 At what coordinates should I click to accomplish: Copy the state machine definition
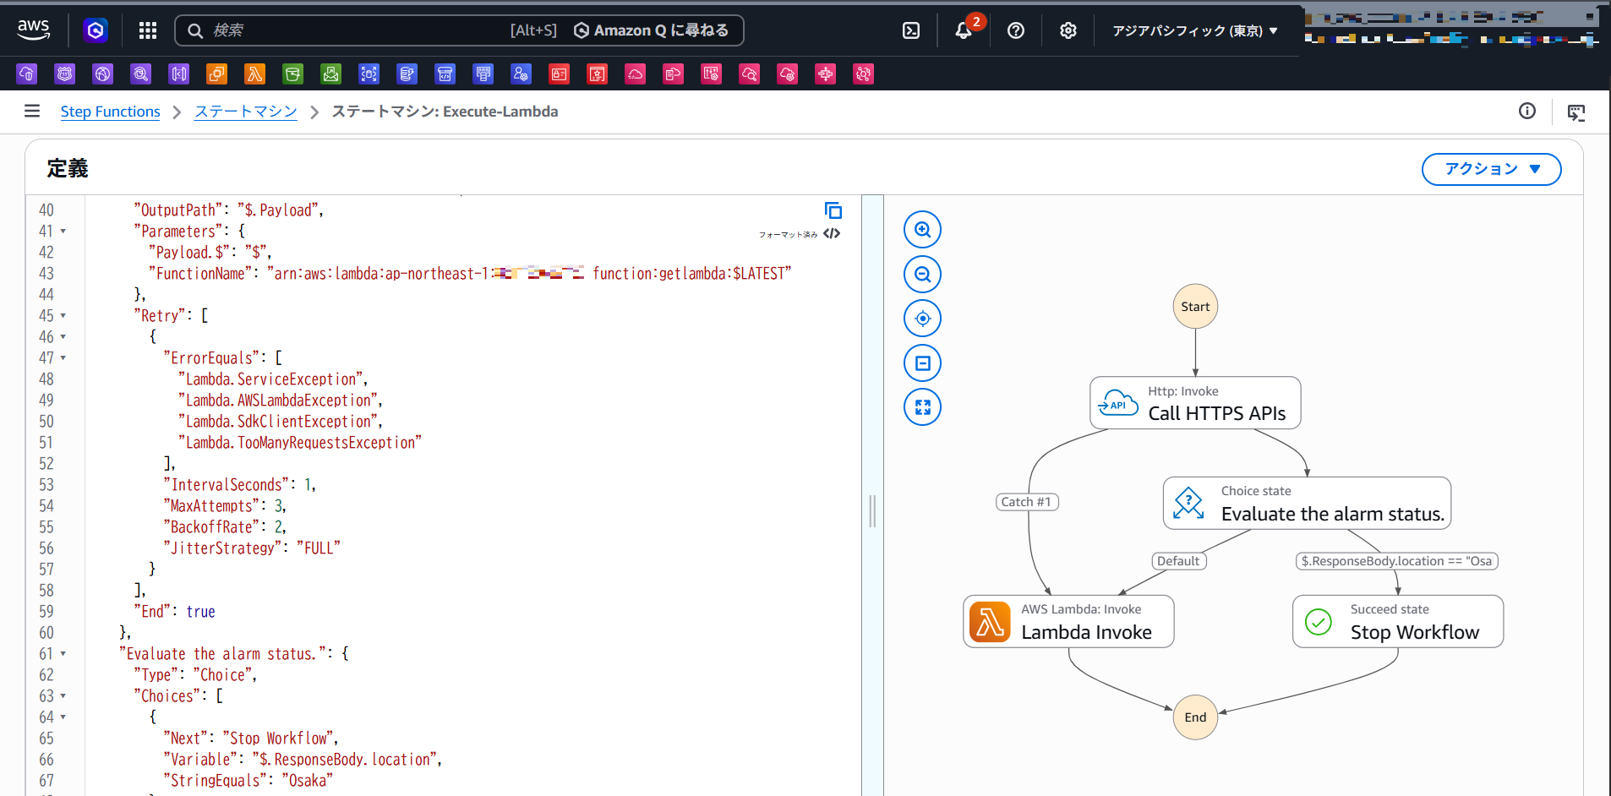833,210
